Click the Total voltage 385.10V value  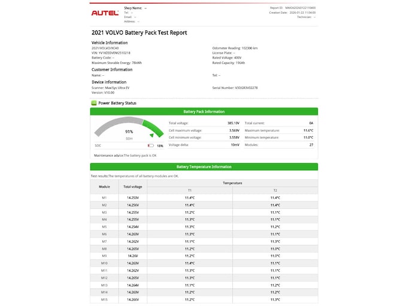point(233,122)
